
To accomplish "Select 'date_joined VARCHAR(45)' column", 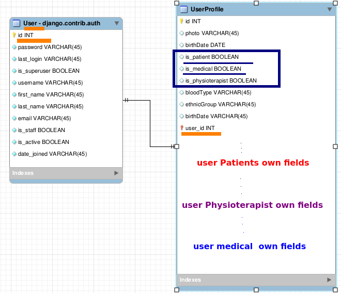I will (x=52, y=154).
